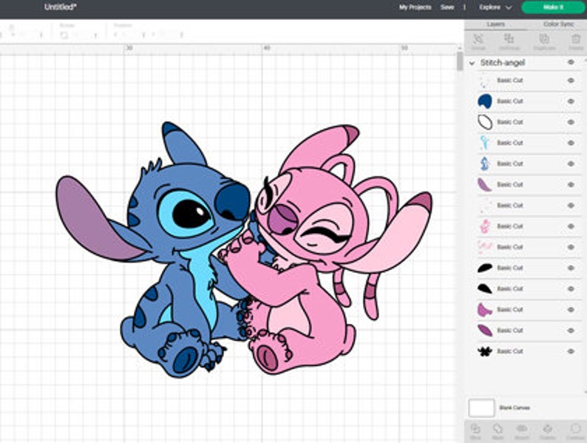Open My Projects

415,7
